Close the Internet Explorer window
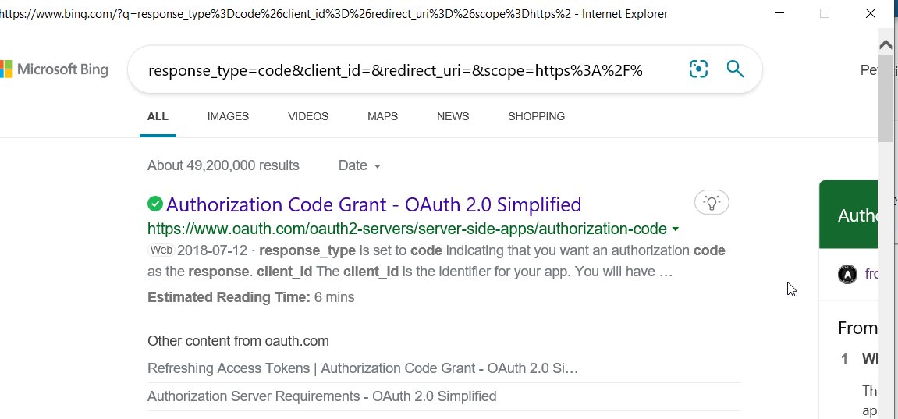 (871, 14)
